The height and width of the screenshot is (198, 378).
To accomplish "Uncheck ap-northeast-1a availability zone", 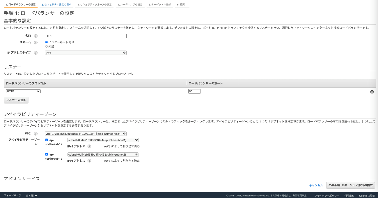I will [x=47, y=140].
